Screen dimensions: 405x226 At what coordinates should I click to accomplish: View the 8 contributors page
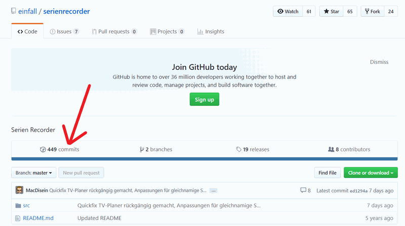[x=349, y=149]
